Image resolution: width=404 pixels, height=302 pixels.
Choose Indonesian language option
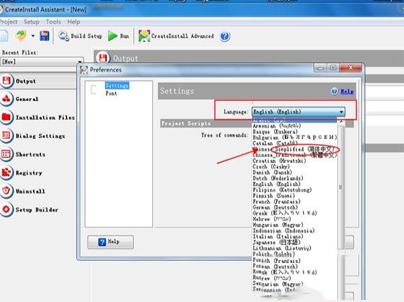pos(283,231)
